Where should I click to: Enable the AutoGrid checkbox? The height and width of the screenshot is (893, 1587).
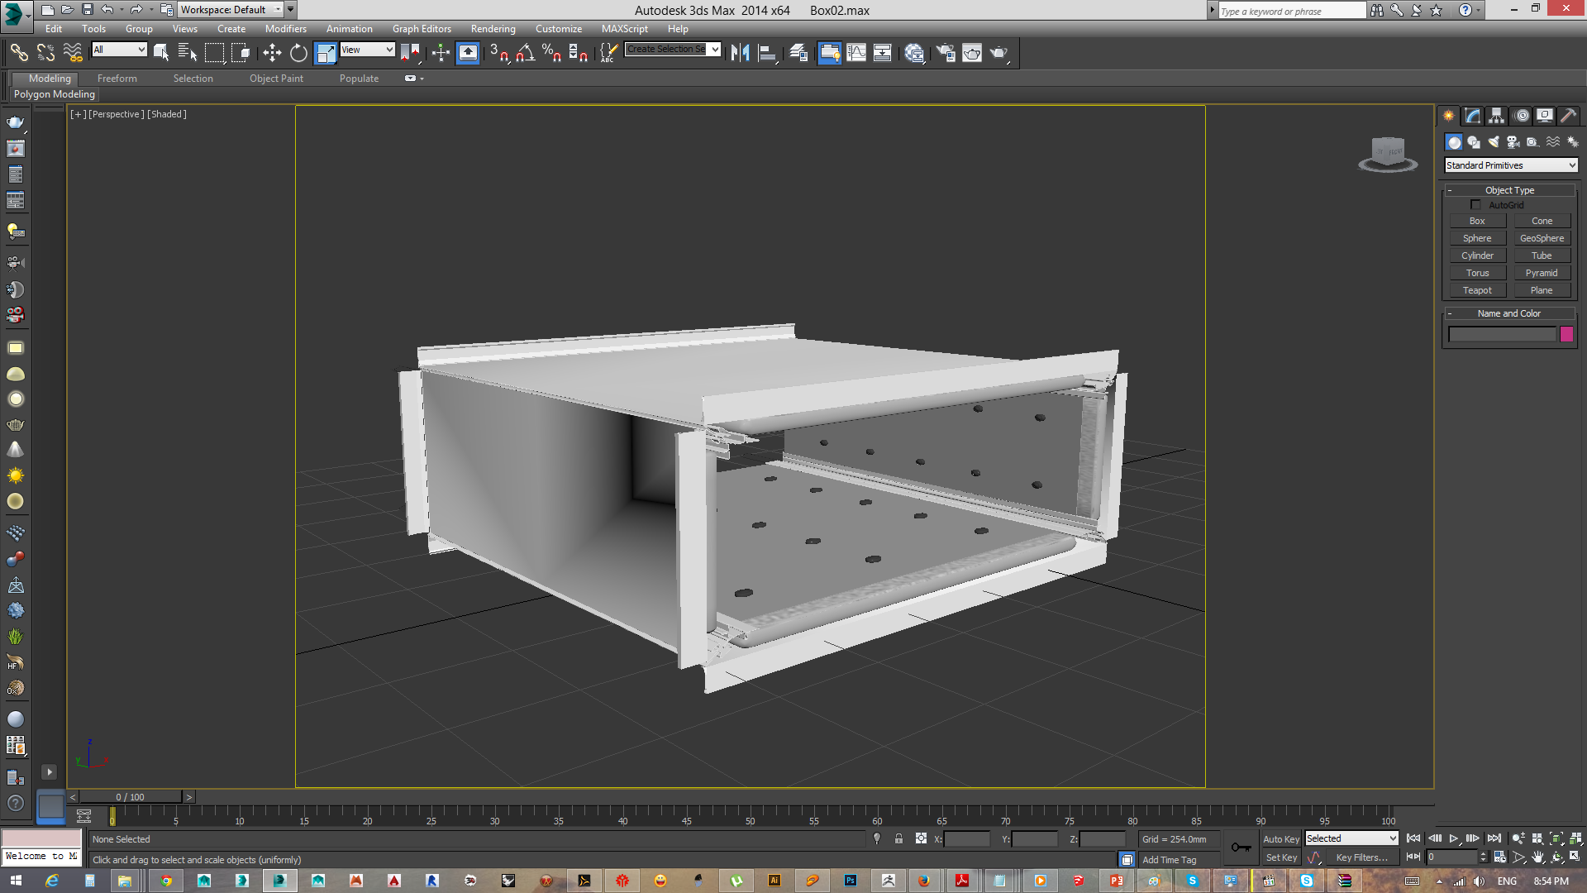pos(1475,204)
